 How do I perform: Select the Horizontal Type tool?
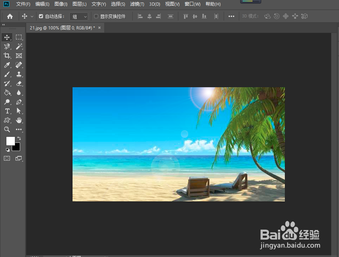click(x=7, y=111)
